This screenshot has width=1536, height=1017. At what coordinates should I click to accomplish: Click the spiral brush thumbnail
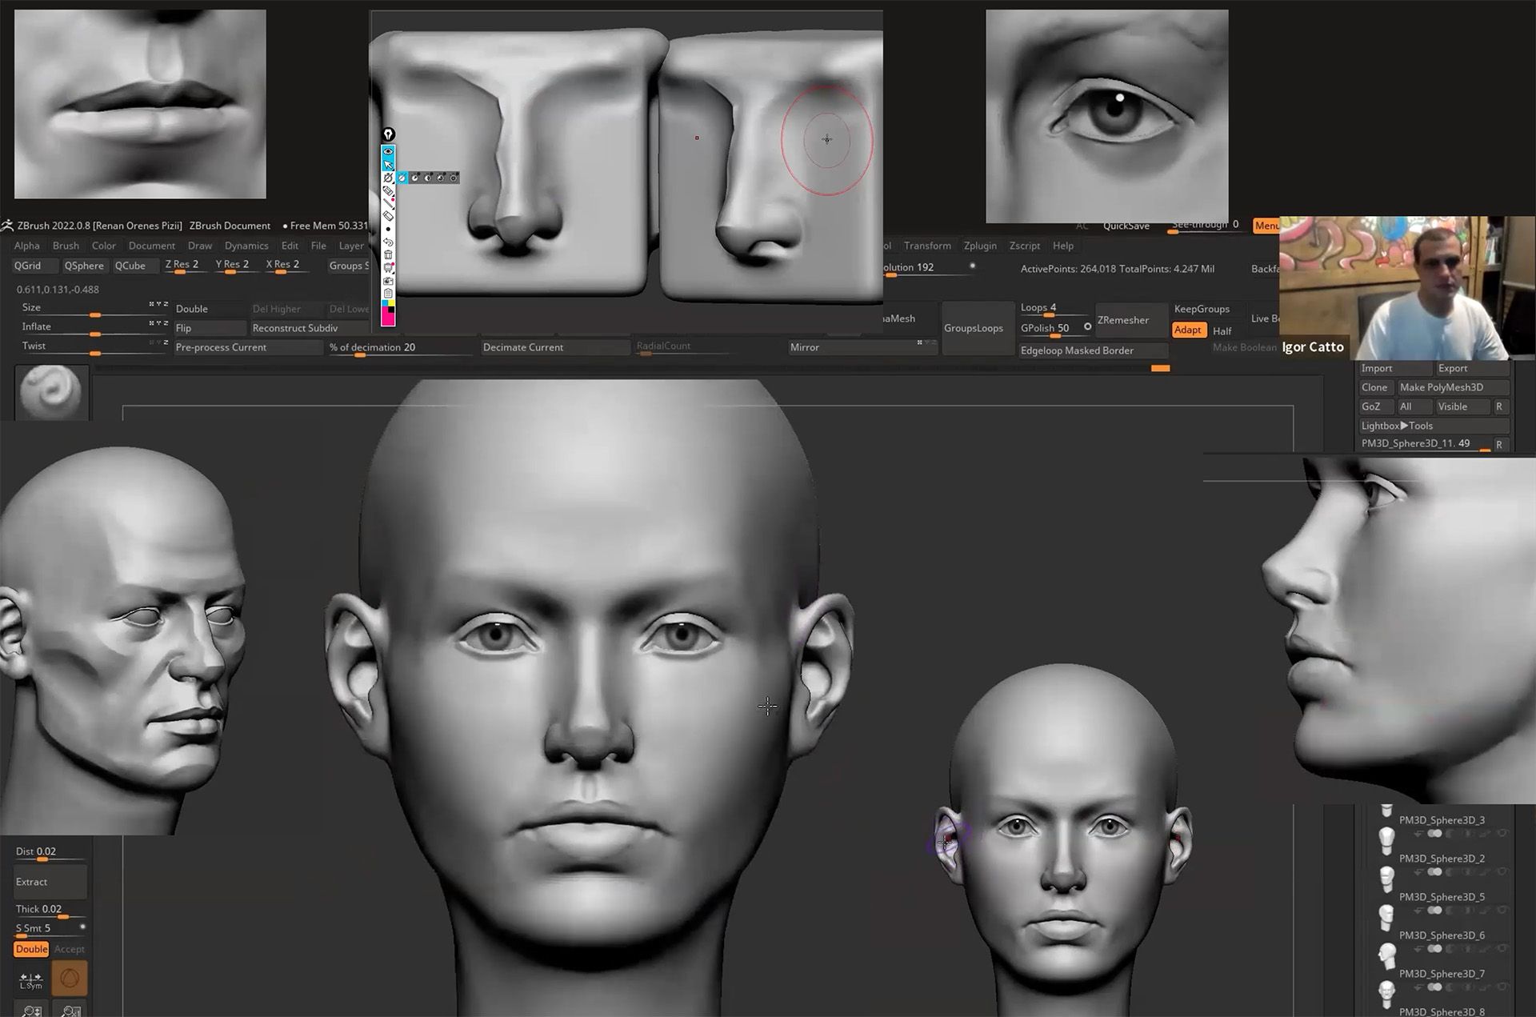(x=51, y=392)
